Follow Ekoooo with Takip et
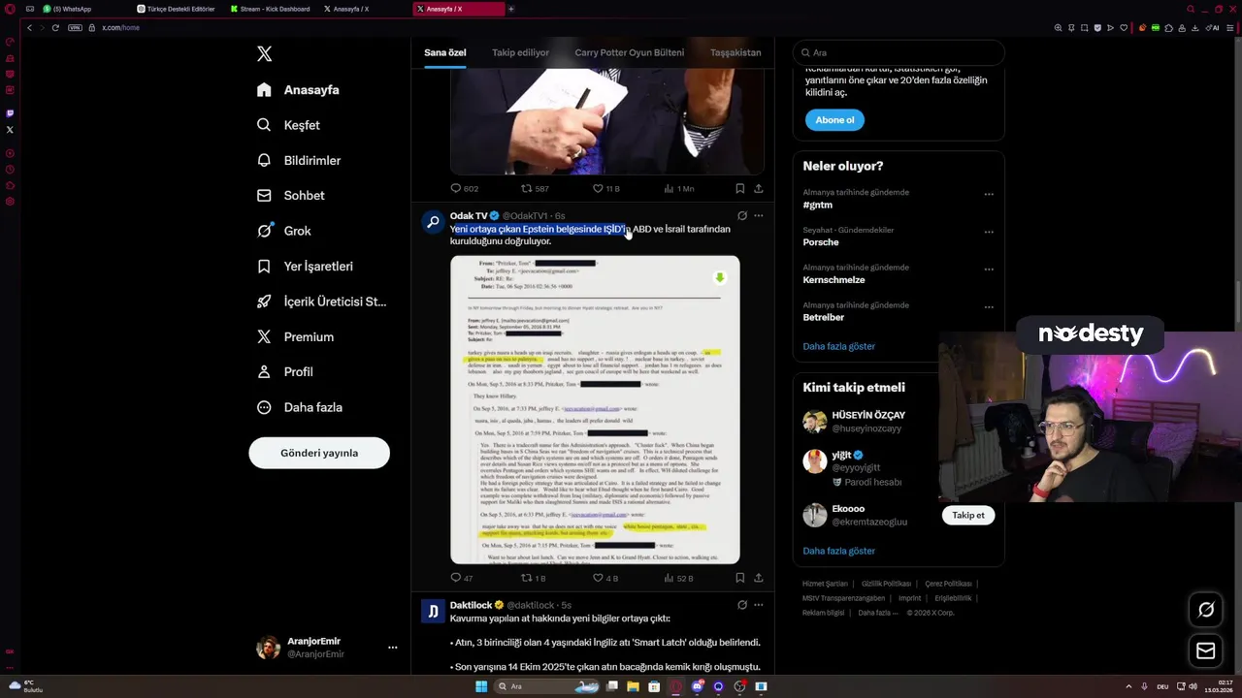Screen dimensions: 1242x698 point(967,515)
